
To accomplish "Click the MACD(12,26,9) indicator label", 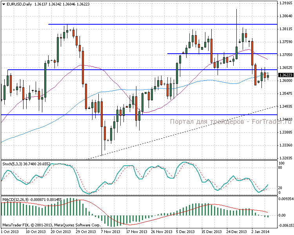I will coord(15,200).
